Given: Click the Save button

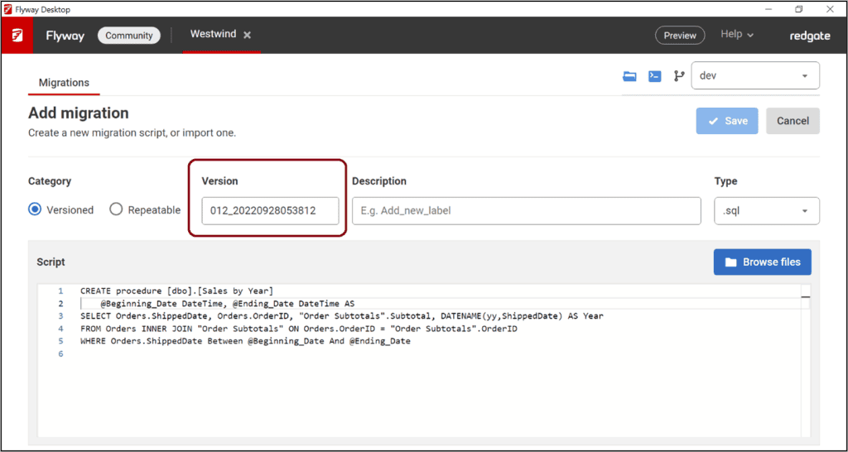Looking at the screenshot, I should [726, 121].
